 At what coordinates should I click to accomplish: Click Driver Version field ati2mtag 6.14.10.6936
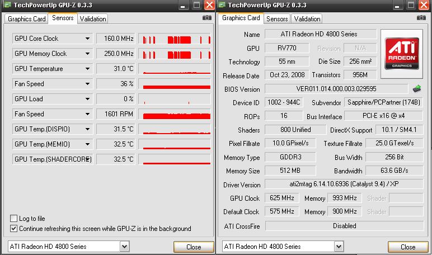[344, 184]
